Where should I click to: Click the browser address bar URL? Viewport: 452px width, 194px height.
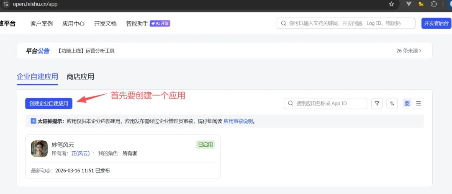click(x=35, y=4)
